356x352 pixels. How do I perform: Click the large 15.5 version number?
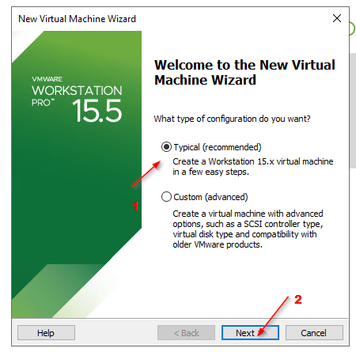coord(97,111)
